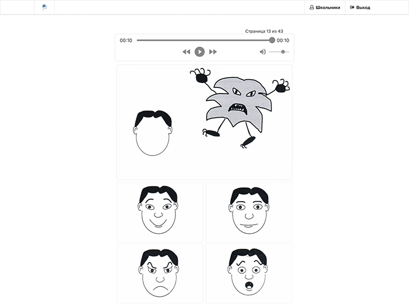Select the neutral calm face answer
This screenshot has height=307, width=409.
[249, 212]
